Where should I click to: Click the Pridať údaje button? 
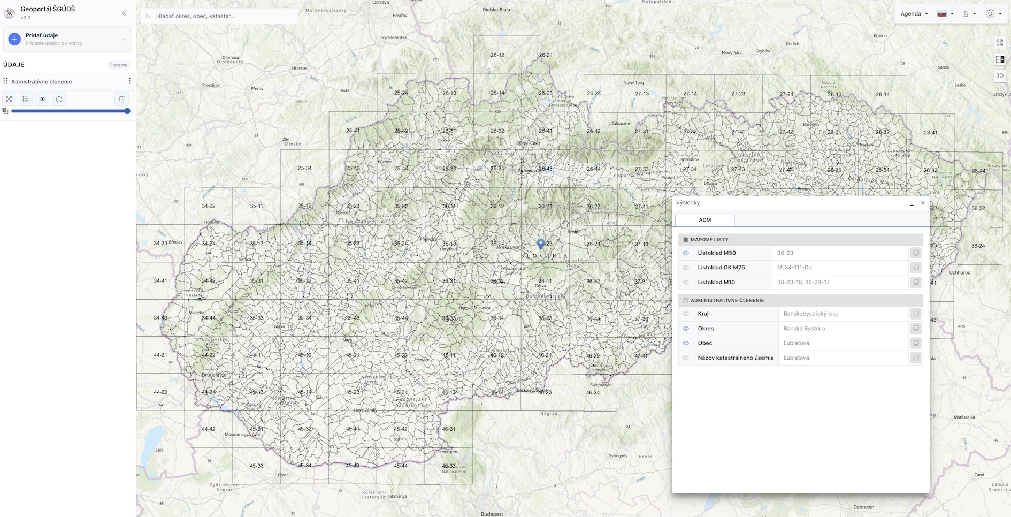67,39
